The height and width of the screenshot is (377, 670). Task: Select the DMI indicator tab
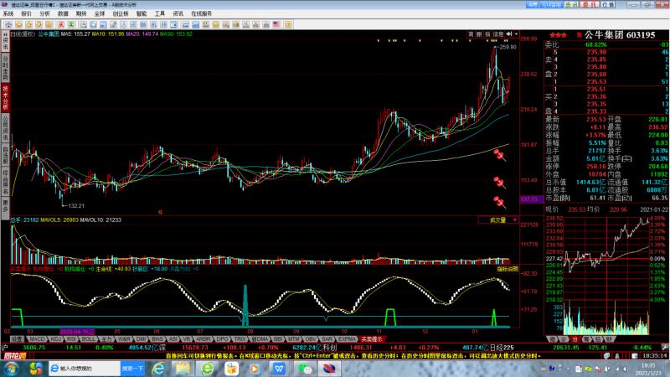click(141, 339)
